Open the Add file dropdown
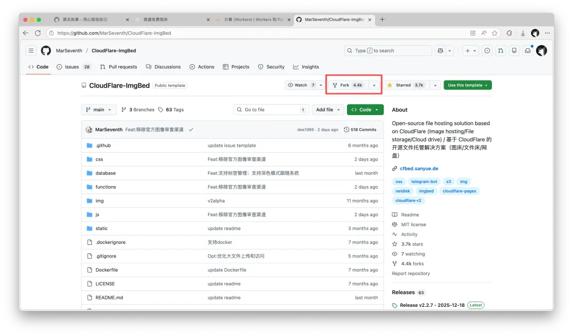 (x=328, y=110)
